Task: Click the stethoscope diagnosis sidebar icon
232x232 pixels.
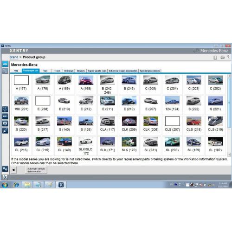Action: point(5,109)
